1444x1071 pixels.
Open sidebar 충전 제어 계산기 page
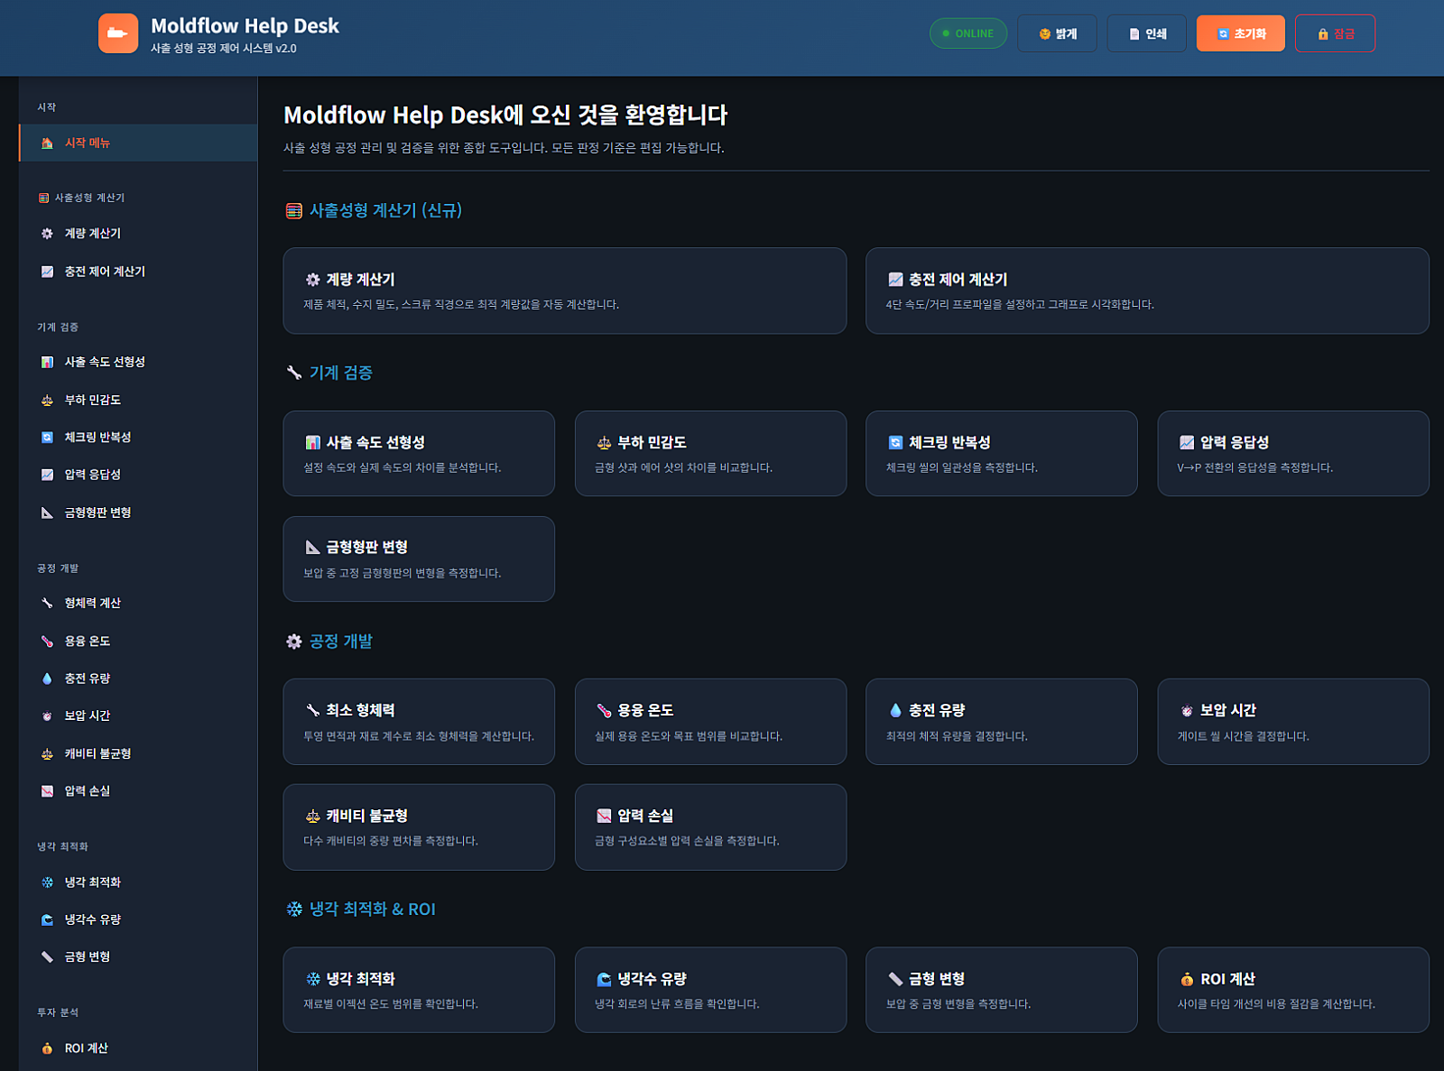pyautogui.click(x=138, y=272)
